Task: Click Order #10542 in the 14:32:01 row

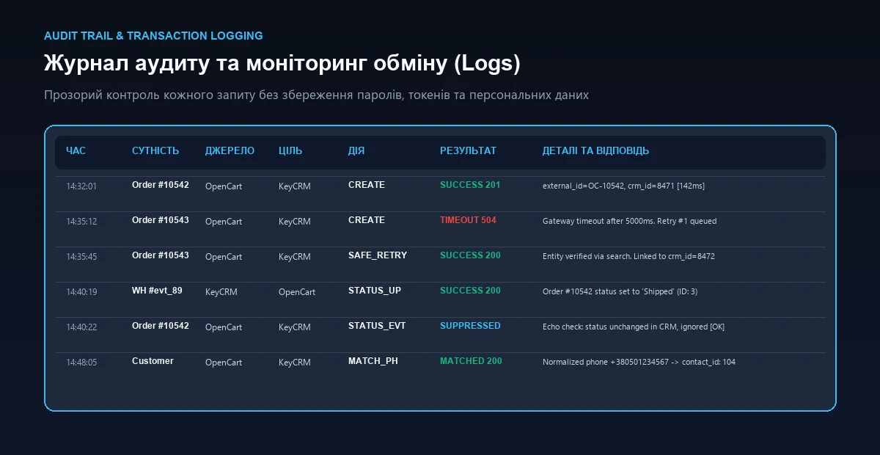Action: (x=161, y=185)
